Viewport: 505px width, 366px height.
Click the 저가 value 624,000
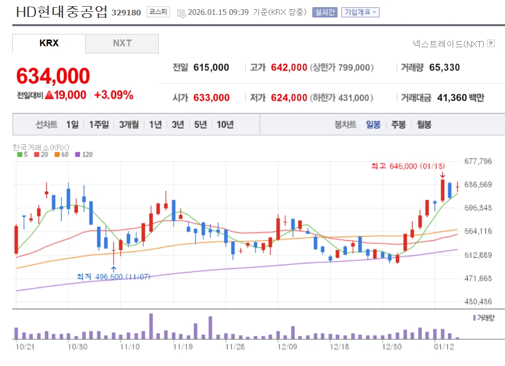pos(289,98)
